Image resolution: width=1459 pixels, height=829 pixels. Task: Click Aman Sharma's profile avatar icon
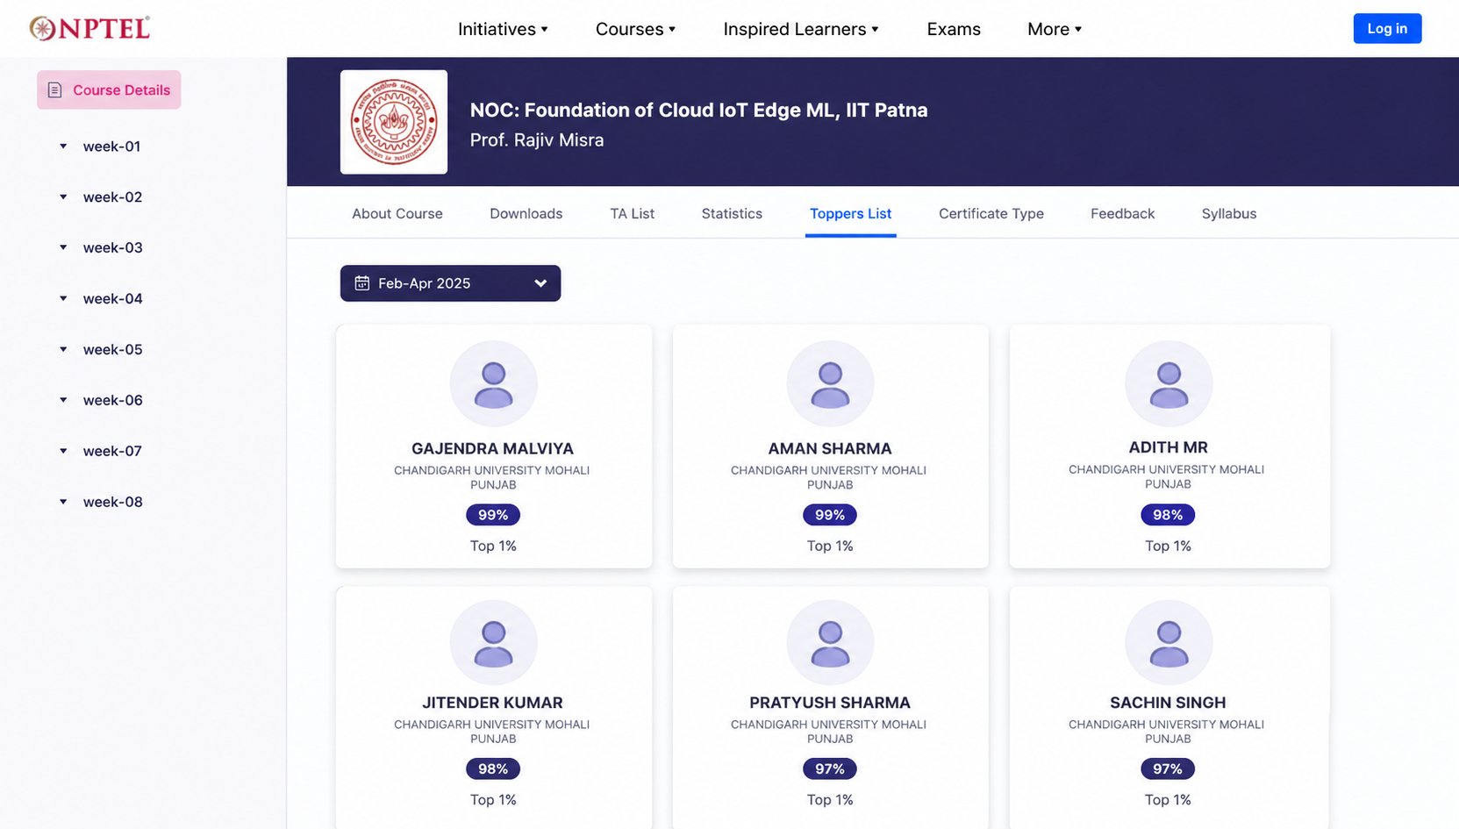pyautogui.click(x=830, y=384)
